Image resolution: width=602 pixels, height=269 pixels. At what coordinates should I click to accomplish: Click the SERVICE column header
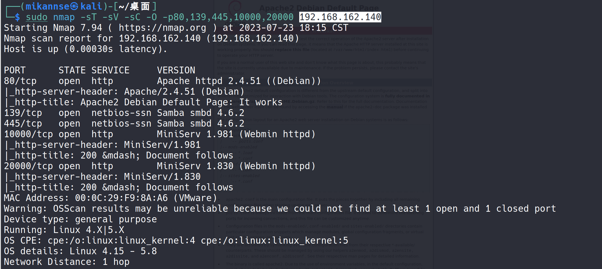[110, 70]
